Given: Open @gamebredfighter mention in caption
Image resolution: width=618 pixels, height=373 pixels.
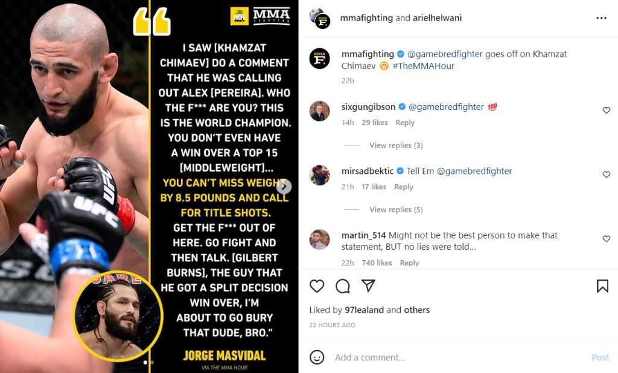Looking at the screenshot, I should (x=445, y=54).
